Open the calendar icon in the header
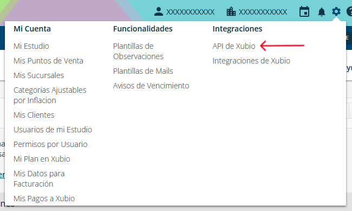Image resolution: width=352 pixels, height=211 pixels. pyautogui.click(x=304, y=11)
